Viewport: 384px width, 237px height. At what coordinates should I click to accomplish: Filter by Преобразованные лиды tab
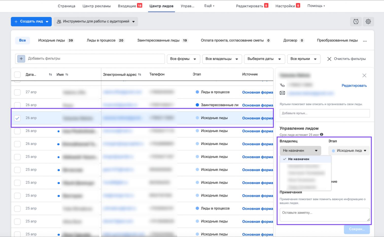(337, 40)
